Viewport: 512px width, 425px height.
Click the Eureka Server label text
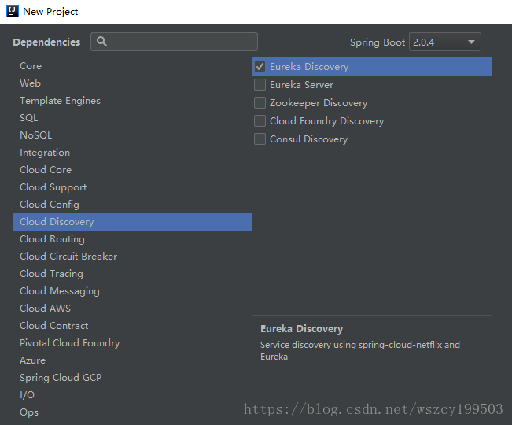301,85
